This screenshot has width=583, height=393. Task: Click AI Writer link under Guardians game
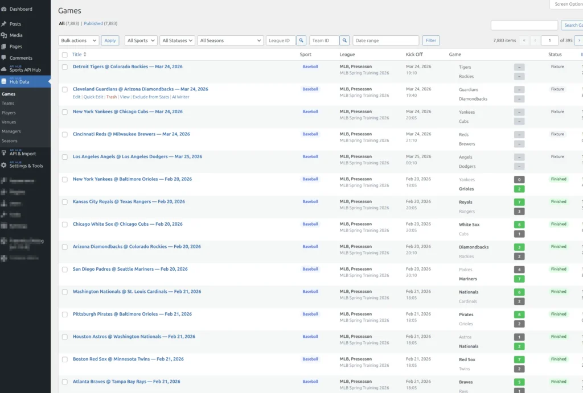(180, 97)
